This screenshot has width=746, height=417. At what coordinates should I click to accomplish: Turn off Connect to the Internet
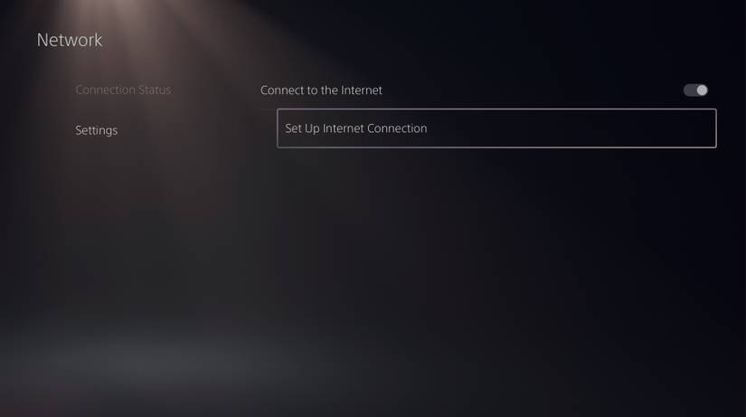(x=695, y=90)
